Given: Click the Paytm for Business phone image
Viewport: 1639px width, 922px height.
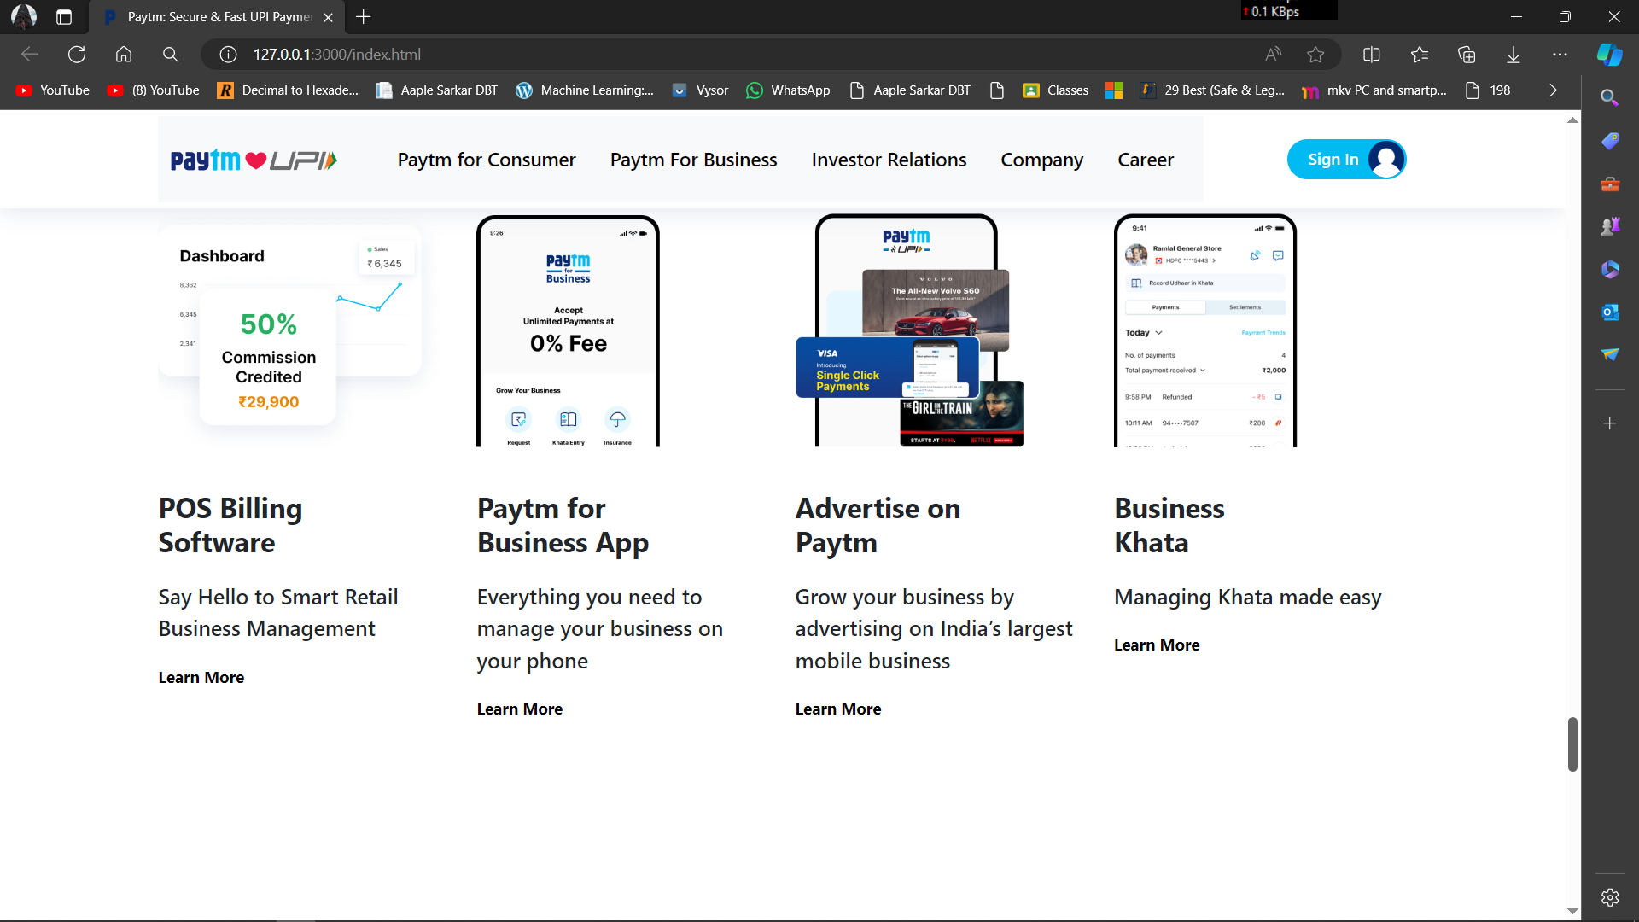Looking at the screenshot, I should click(568, 331).
